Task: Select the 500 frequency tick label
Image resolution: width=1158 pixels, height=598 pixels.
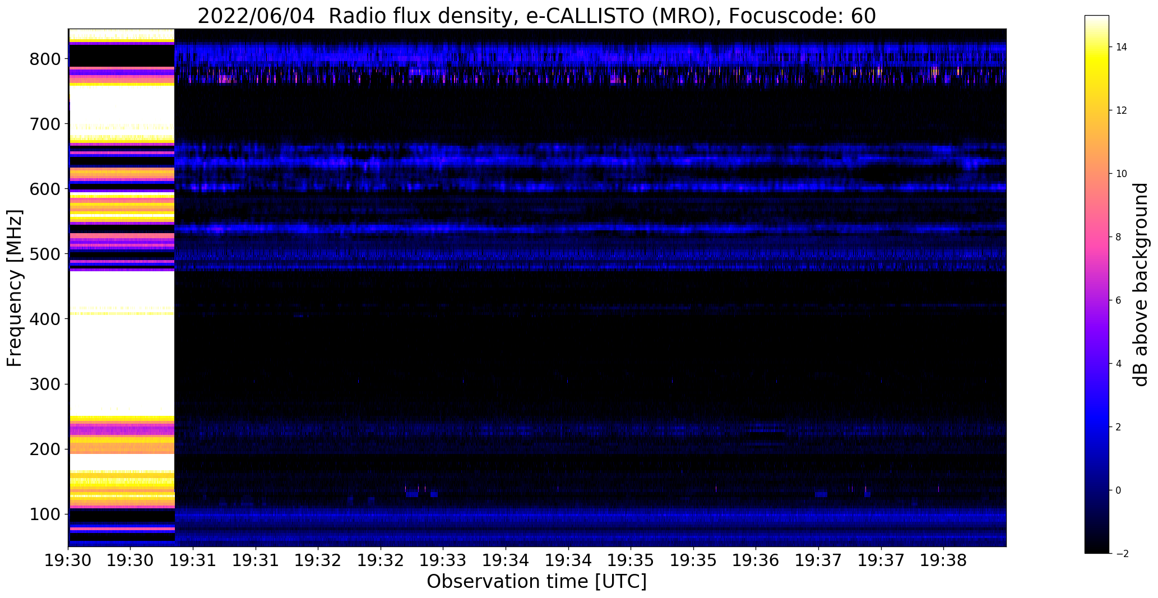Action: click(x=45, y=254)
